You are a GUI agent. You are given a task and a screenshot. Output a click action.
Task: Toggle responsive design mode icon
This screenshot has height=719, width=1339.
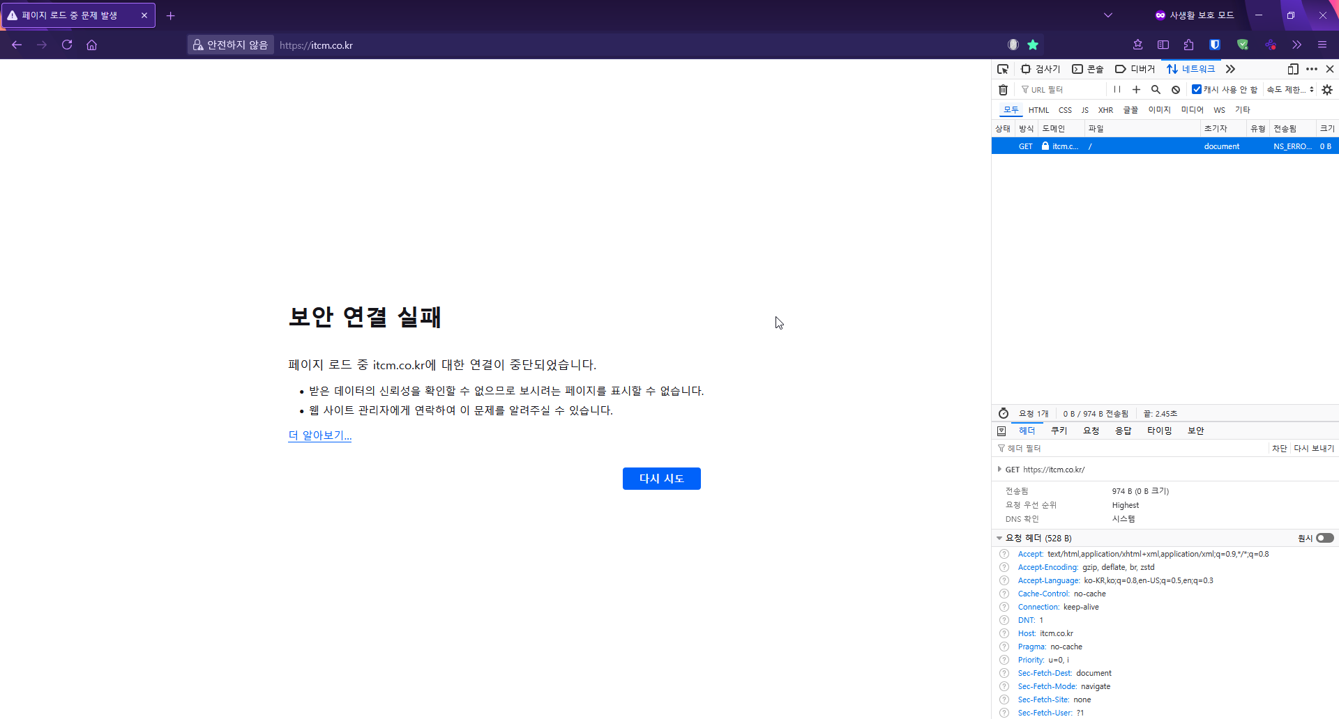(1293, 69)
